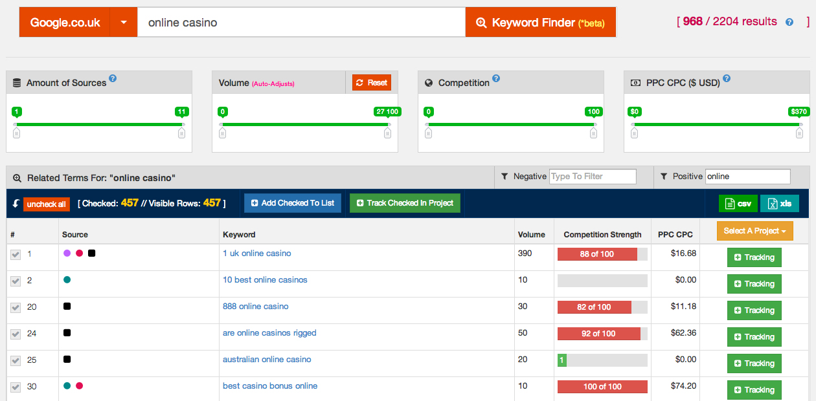Click the Positive filter input field
Viewport: 816px width, 401px height.
[x=747, y=177]
